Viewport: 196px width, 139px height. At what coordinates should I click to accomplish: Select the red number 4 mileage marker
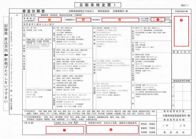tap(158, 20)
